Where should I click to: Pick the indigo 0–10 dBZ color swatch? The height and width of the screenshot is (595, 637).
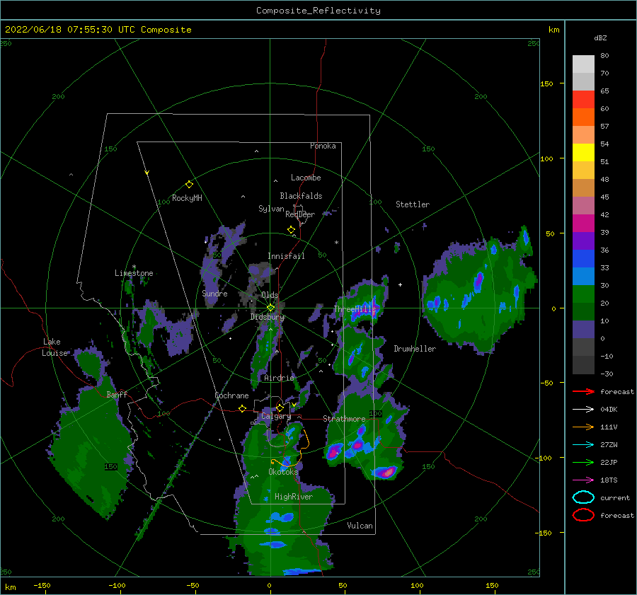pos(583,330)
